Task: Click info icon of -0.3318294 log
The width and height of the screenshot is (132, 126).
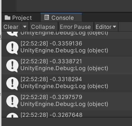Action: click(x=12, y=84)
